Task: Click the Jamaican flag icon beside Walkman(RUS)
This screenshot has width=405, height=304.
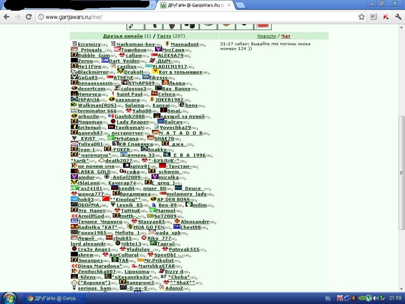Action: (74, 105)
